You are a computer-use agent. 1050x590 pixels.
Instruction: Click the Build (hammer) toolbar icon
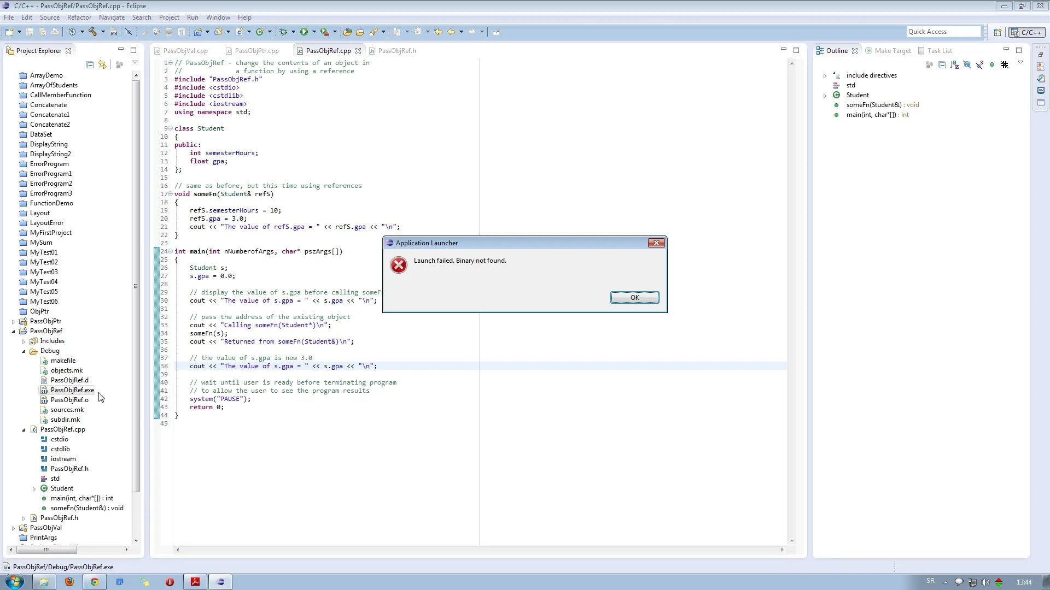point(93,32)
